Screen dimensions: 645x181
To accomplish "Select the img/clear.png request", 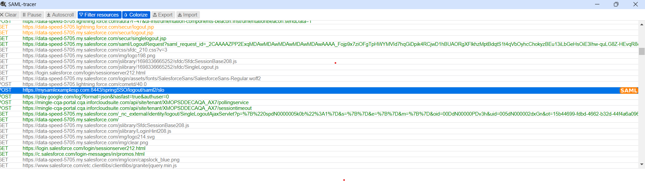I will (x=319, y=143).
